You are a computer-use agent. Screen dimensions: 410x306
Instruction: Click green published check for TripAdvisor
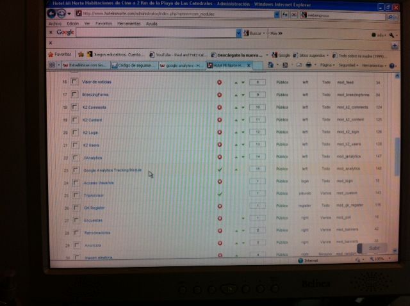[x=220, y=194]
